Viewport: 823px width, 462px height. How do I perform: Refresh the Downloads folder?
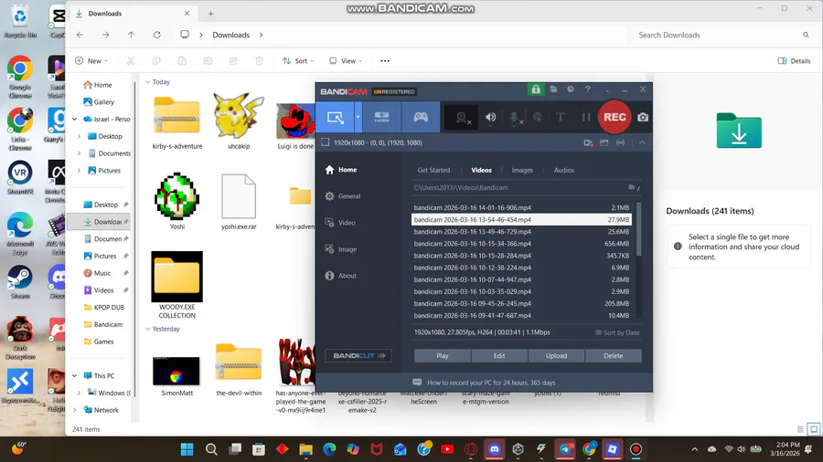[x=157, y=35]
